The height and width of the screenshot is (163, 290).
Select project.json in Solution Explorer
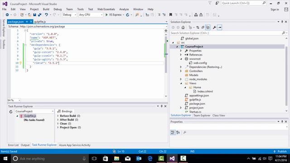point(196,108)
